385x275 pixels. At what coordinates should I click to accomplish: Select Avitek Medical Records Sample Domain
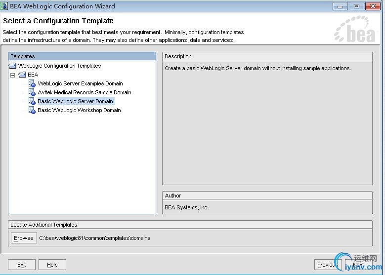point(84,92)
